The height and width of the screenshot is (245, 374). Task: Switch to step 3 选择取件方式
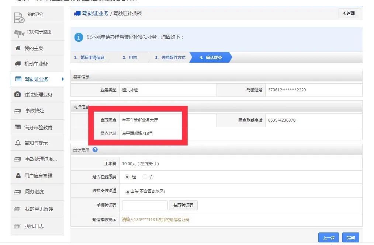170,57
